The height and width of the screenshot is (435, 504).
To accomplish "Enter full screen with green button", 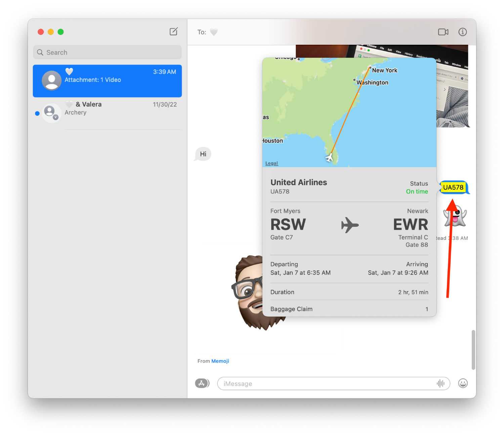I will click(x=61, y=32).
